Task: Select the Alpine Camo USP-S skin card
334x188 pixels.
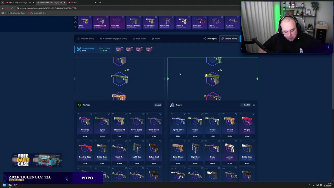Action: 178,125
